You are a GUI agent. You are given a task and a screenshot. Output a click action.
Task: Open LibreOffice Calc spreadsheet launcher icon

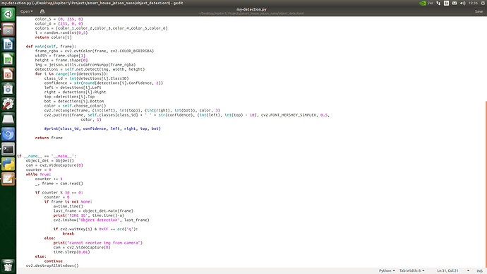pyautogui.click(x=8, y=59)
